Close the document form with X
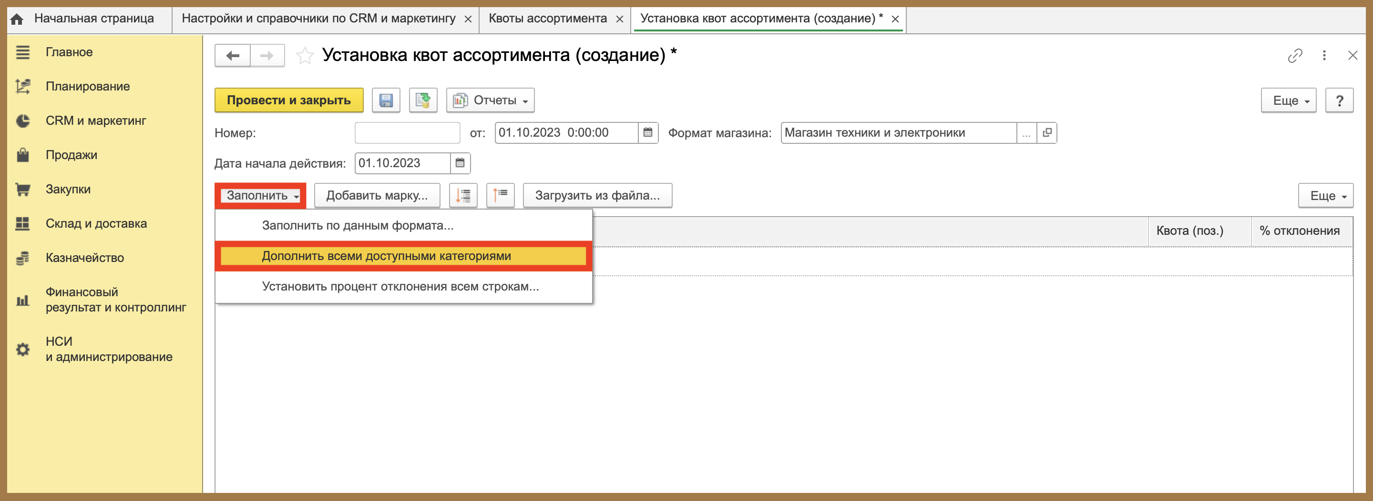This screenshot has height=501, width=1373. [x=1353, y=55]
